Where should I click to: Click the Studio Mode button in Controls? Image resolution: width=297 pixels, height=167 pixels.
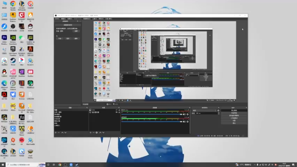(234, 118)
